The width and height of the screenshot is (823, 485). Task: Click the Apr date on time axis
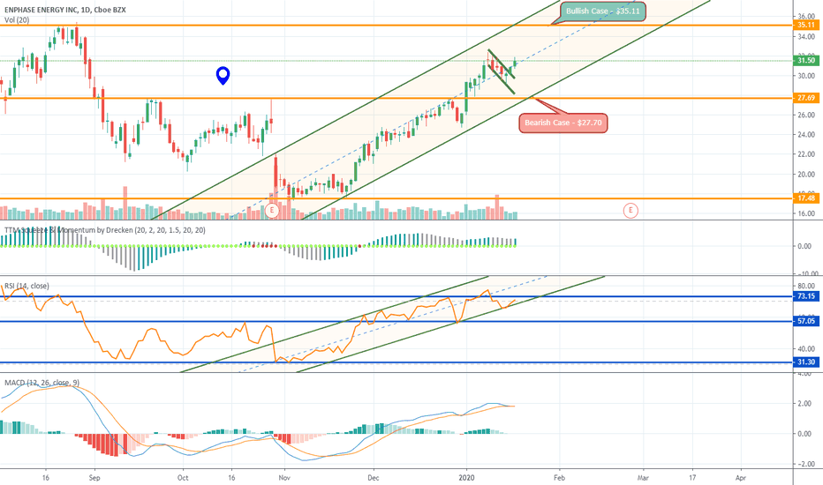pyautogui.click(x=741, y=478)
